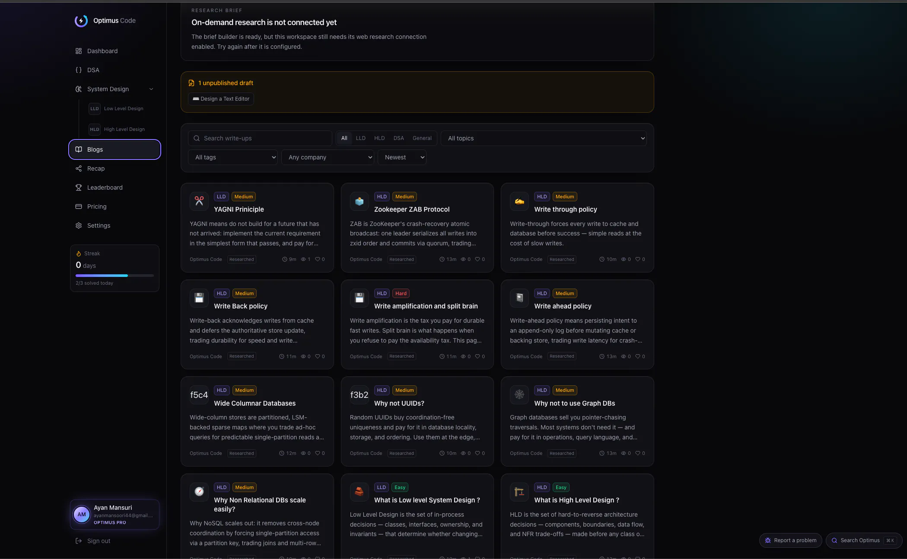Click floppy disk icon on Write Back policy
This screenshot has width=907, height=559.
coord(199,298)
